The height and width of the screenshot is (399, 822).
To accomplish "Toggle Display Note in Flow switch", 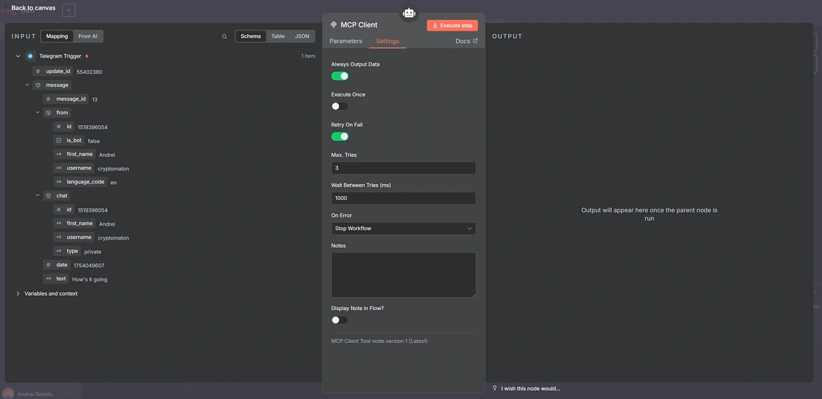I will pos(340,320).
